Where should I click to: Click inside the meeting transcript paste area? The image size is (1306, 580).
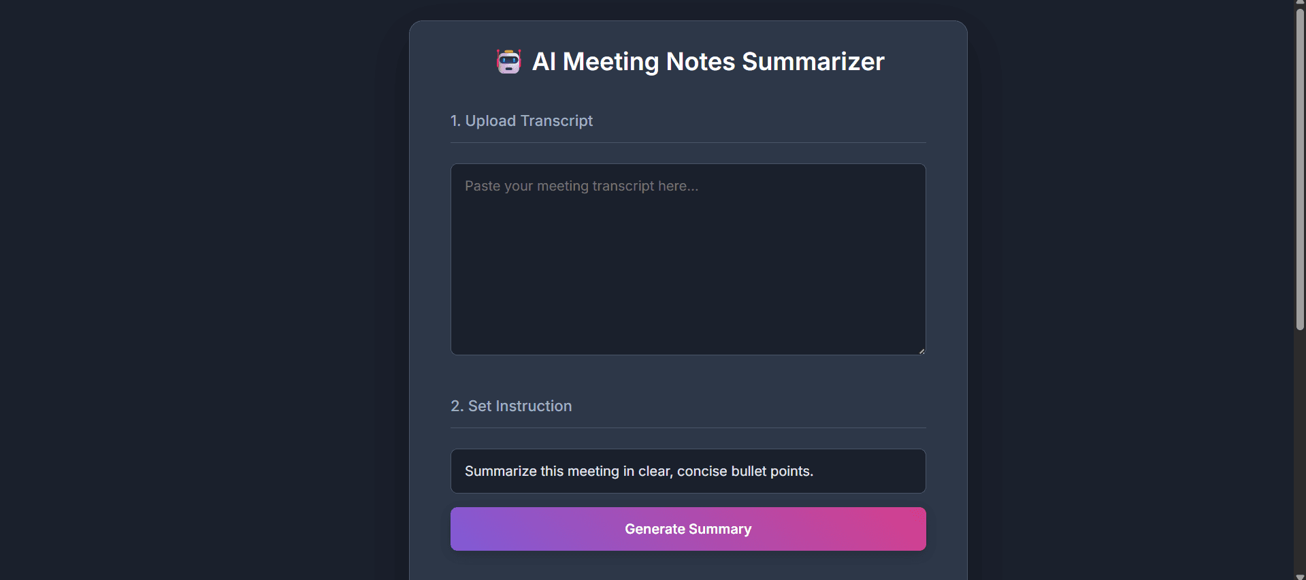point(688,259)
